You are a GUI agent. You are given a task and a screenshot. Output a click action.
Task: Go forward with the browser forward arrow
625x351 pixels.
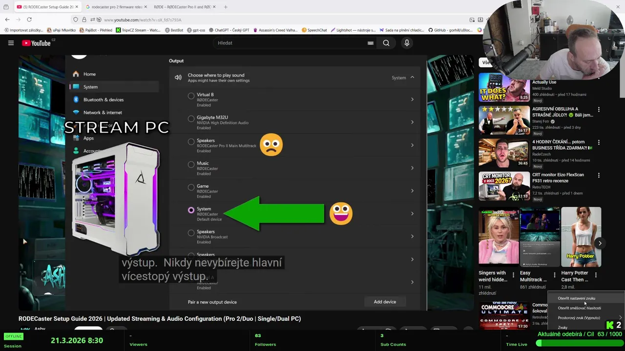pyautogui.click(x=18, y=19)
